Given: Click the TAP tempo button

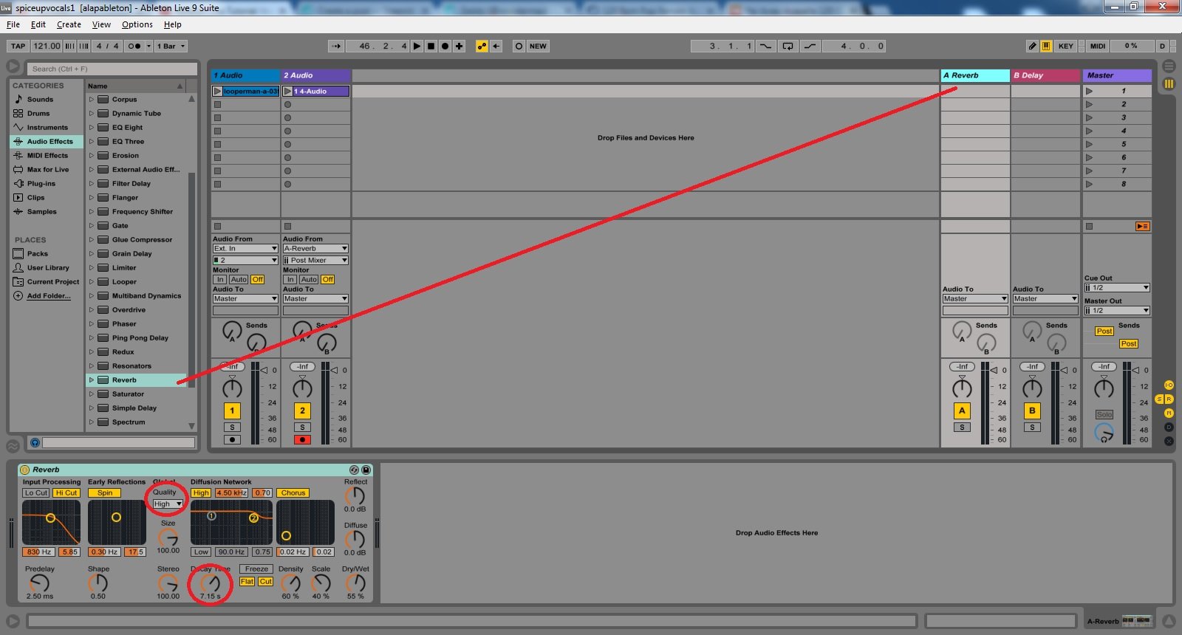Looking at the screenshot, I should (18, 46).
